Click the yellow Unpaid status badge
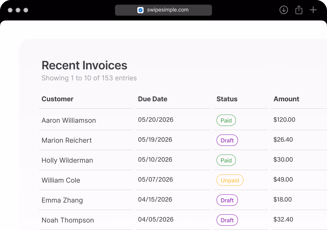Screen dimensions: 327x230 [x=230, y=180]
